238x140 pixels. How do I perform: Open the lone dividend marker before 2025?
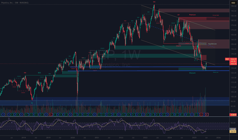tap(192, 115)
